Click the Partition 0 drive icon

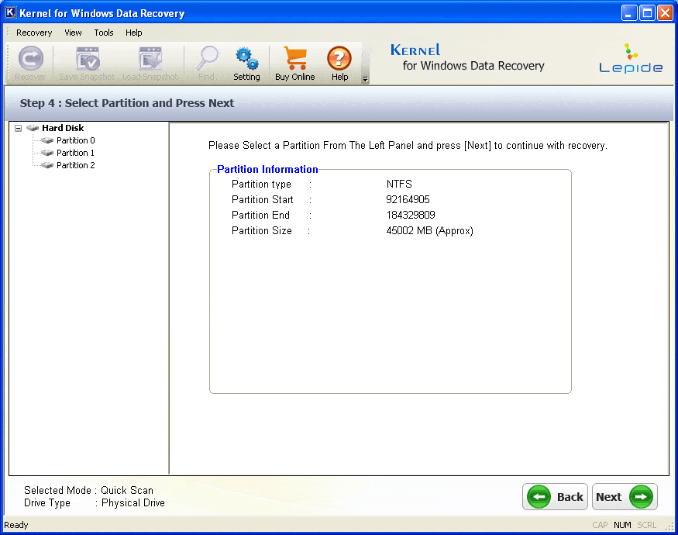click(47, 140)
